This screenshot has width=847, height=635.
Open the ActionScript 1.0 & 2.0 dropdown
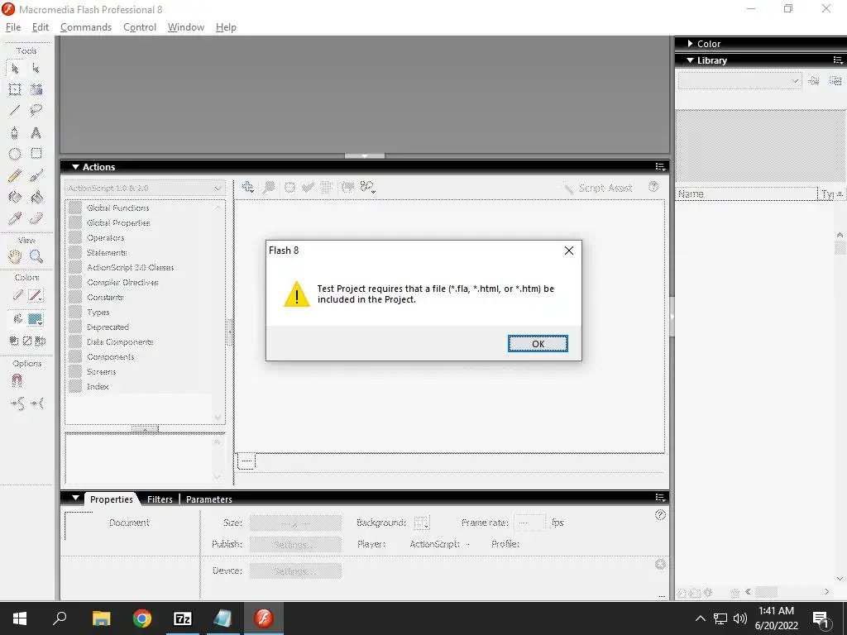145,188
